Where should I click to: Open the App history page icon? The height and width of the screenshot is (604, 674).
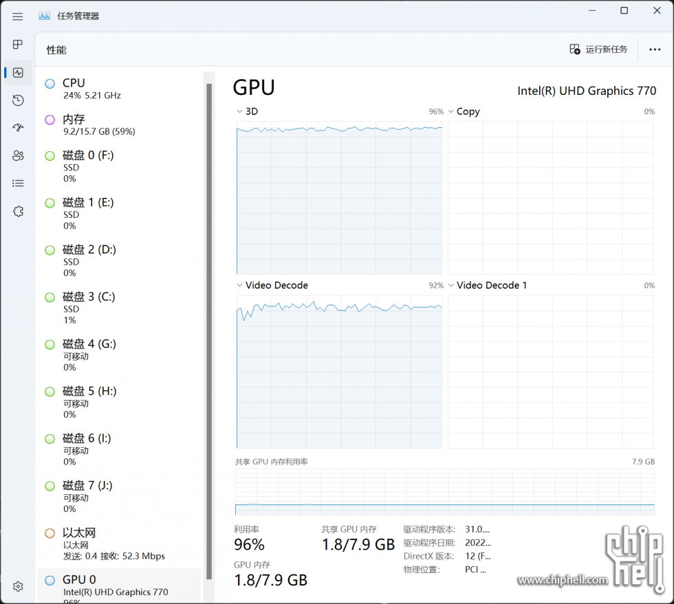18,100
